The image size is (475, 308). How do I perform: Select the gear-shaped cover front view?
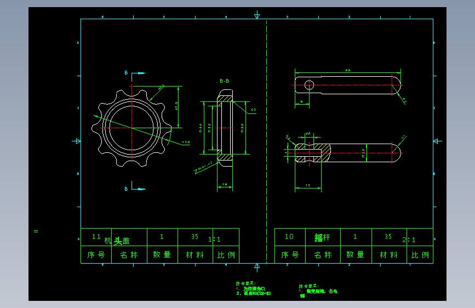tap(131, 128)
